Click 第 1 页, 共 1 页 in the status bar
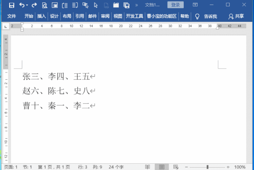Image resolution: width=254 pixels, height=170 pixels. pyautogui.click(x=54, y=167)
